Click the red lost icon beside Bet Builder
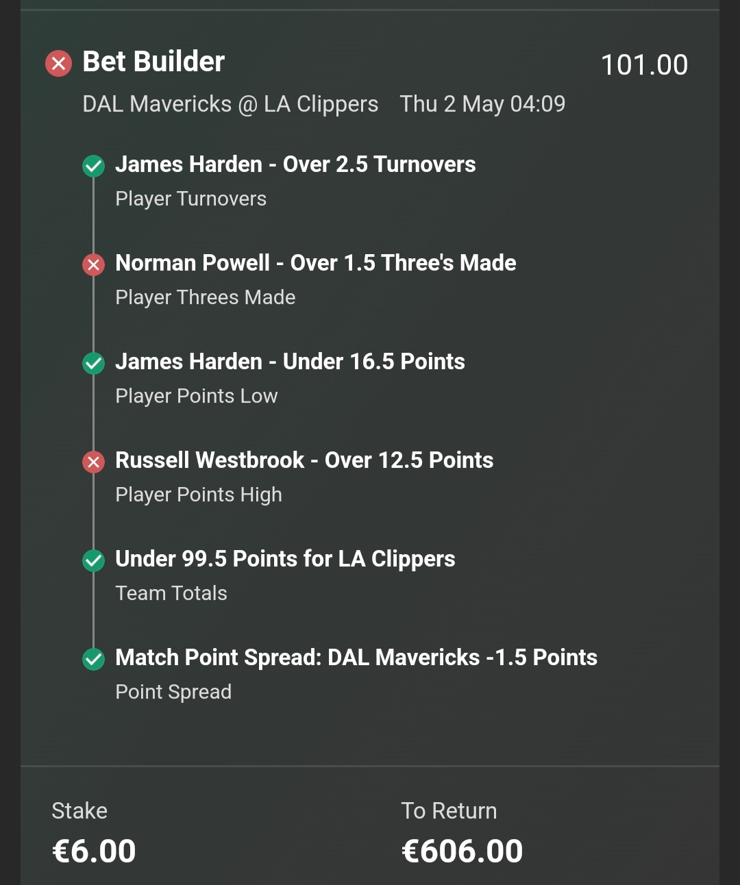The width and height of the screenshot is (740, 885). click(x=59, y=64)
